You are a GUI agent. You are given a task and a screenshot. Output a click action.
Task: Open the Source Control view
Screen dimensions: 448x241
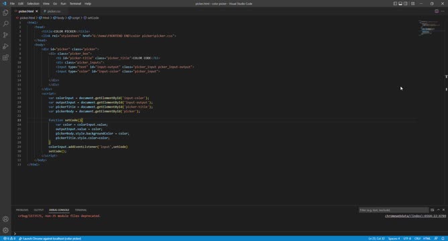[x=5, y=35]
